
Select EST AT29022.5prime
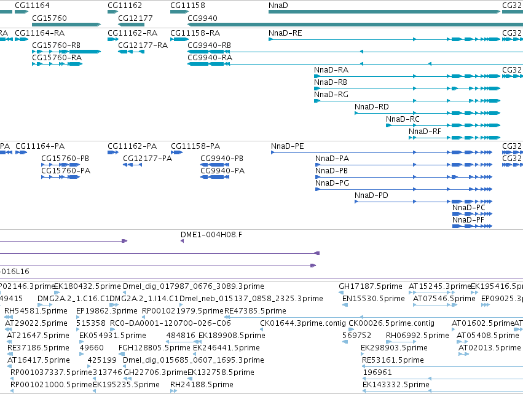[36, 323]
